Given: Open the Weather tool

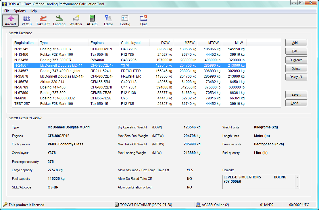Looking at the screenshot, I should click(76, 20).
